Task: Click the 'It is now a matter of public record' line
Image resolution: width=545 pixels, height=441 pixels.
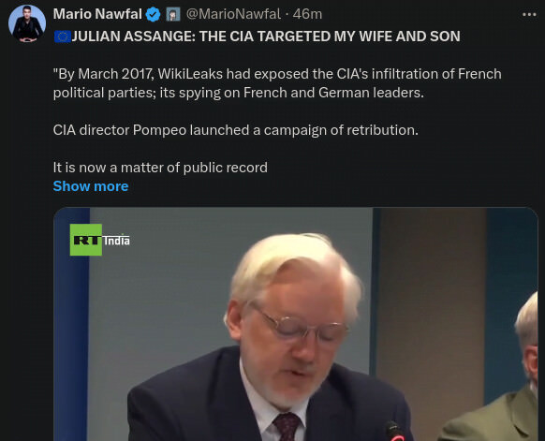Action: (160, 168)
